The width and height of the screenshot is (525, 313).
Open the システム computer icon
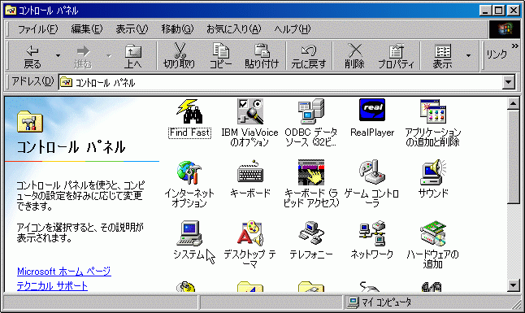click(189, 233)
